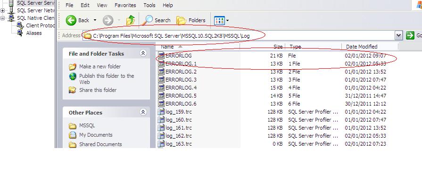
Task: Select the ERRORLOG.2 file icon
Action: click(x=161, y=72)
